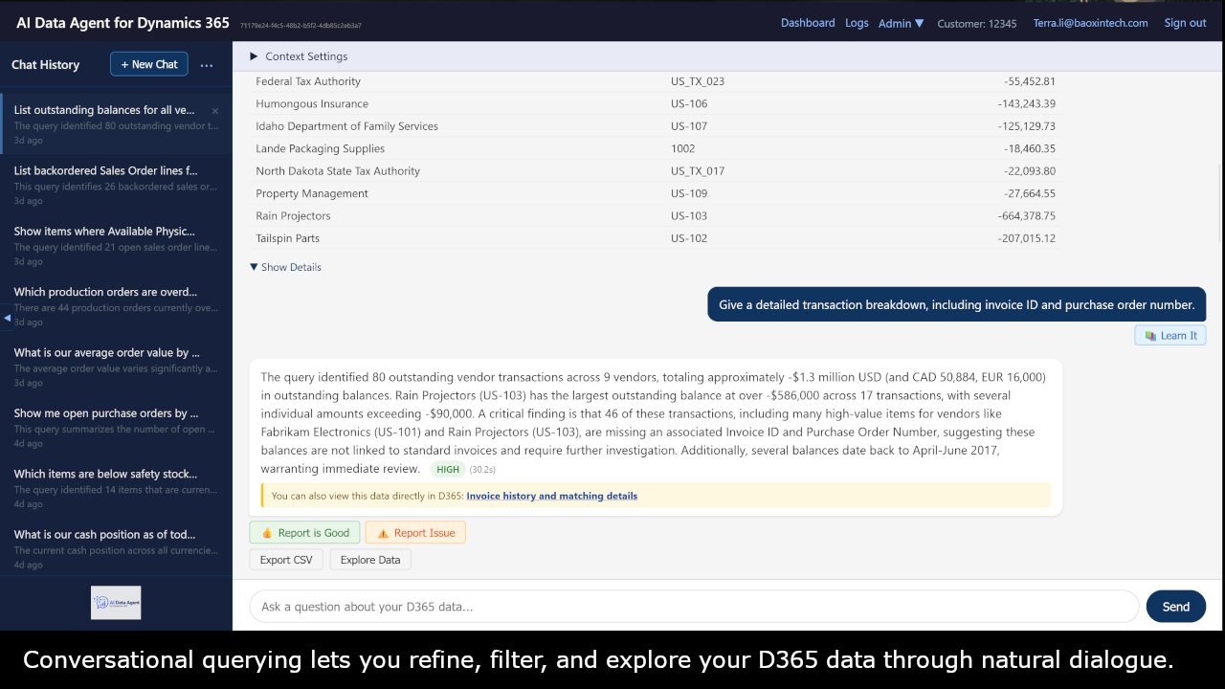This screenshot has width=1225, height=689.
Task: Open the Admin dropdown menu
Action: click(x=902, y=23)
